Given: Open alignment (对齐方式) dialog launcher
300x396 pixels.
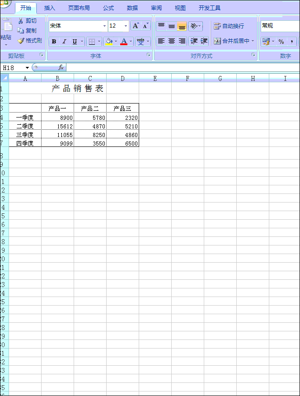Looking at the screenshot, I should [253, 55].
